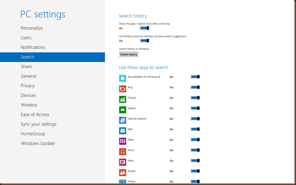Click the People app icon
This screenshot has height=185, width=296.
[122, 173]
